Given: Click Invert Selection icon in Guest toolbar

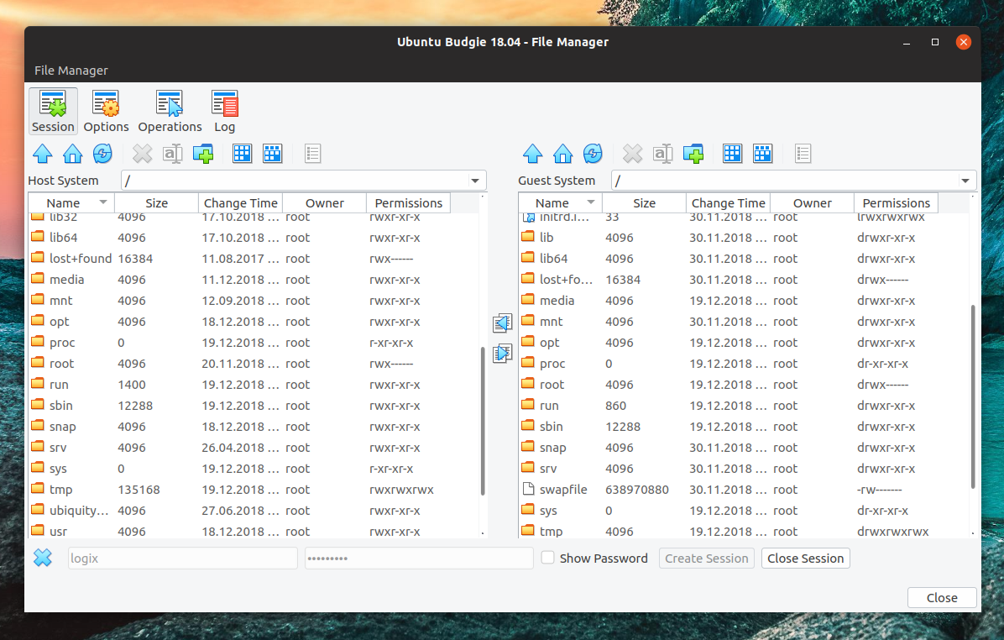Looking at the screenshot, I should pos(762,154).
